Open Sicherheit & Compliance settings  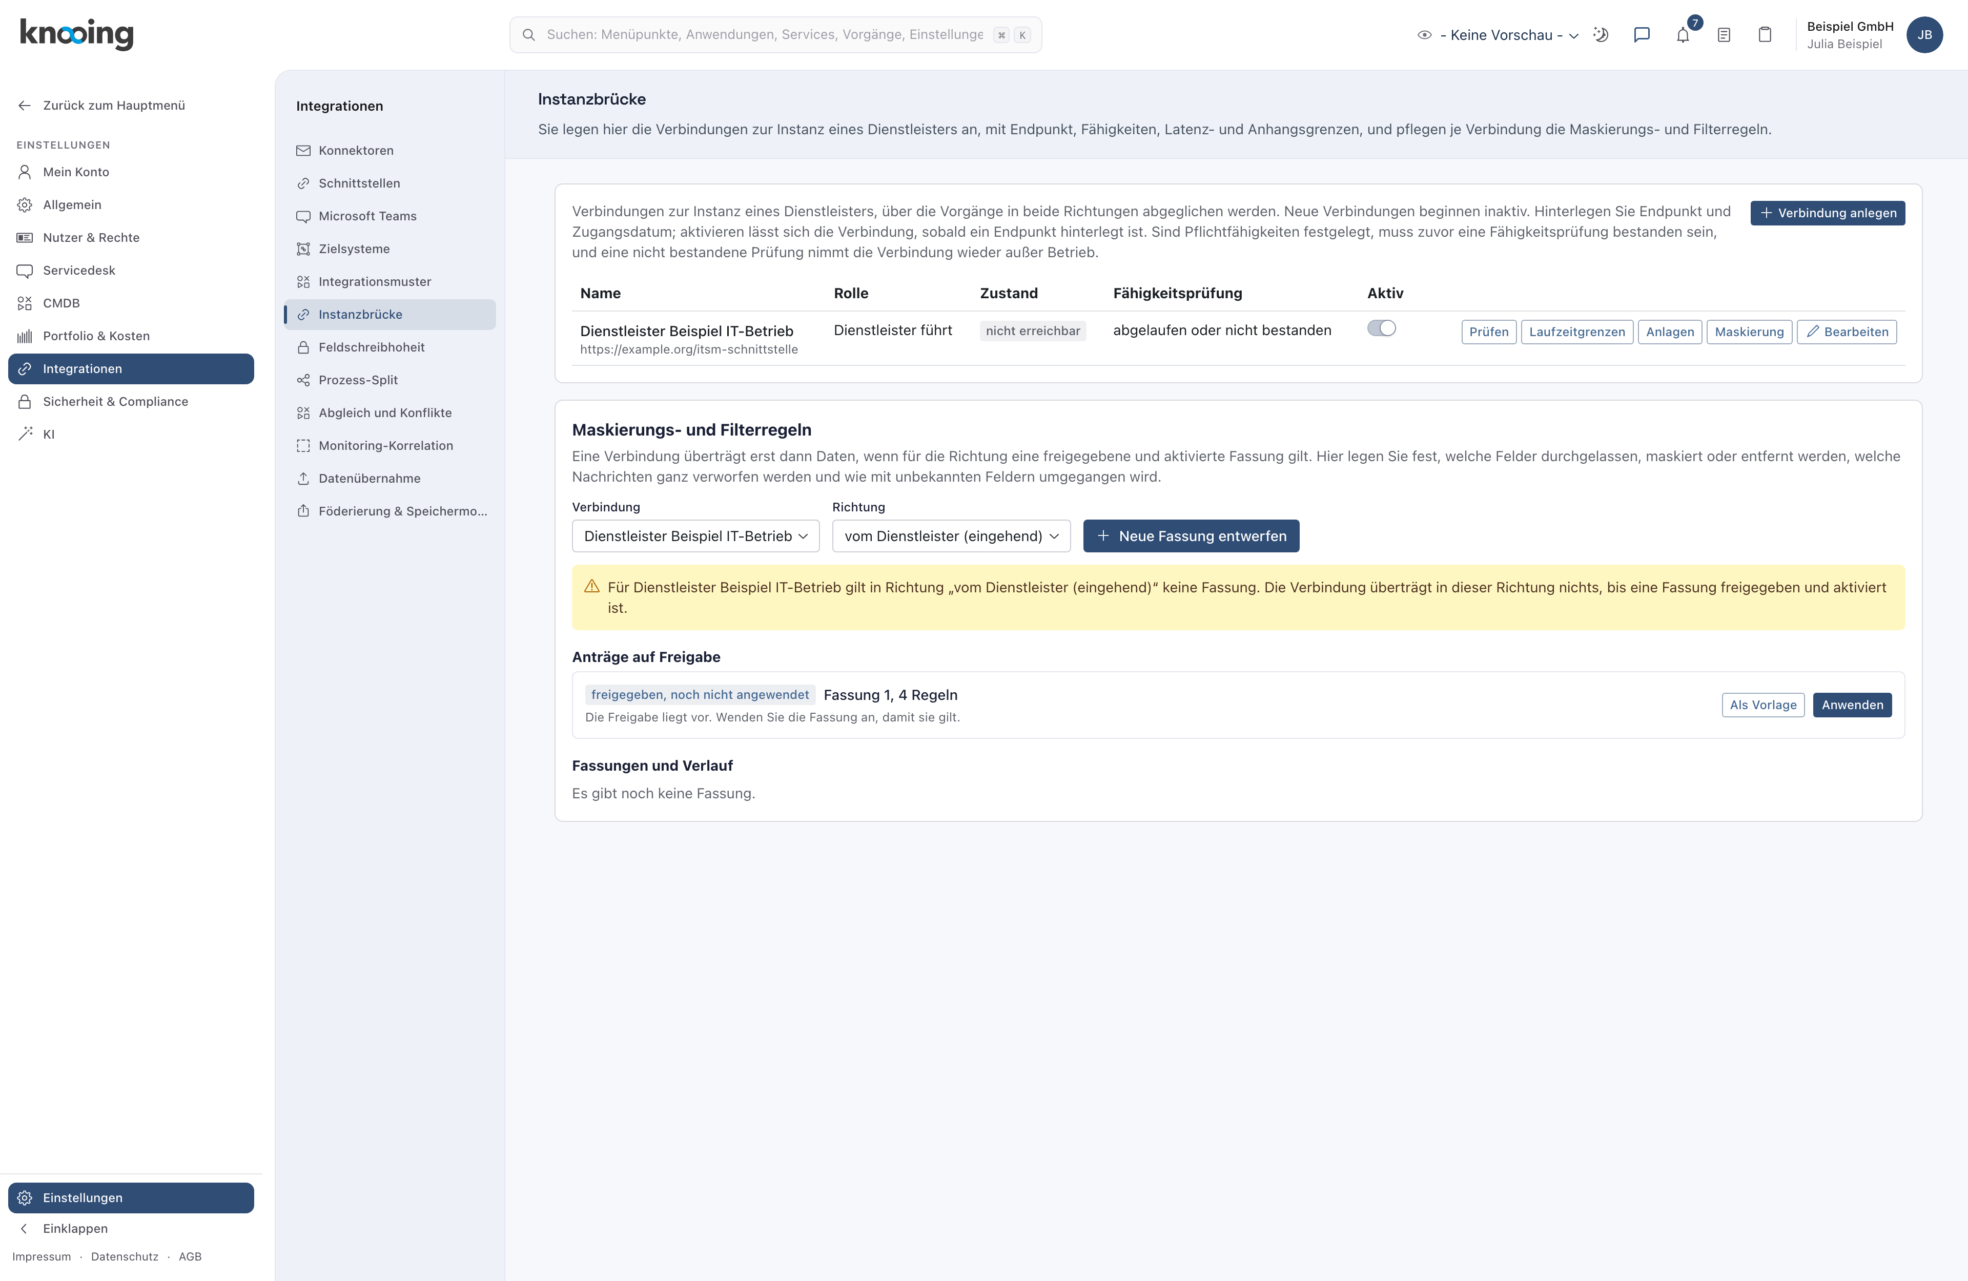pyautogui.click(x=131, y=401)
